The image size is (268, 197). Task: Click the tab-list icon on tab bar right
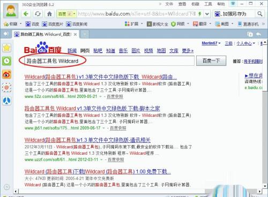pos(250,34)
